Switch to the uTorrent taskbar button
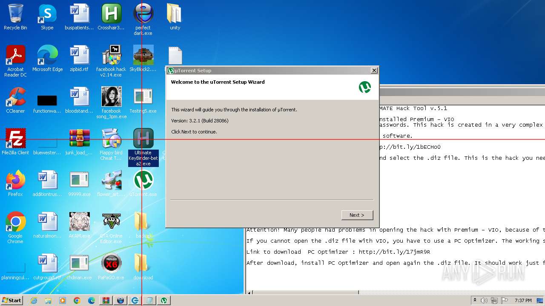 [164, 300]
